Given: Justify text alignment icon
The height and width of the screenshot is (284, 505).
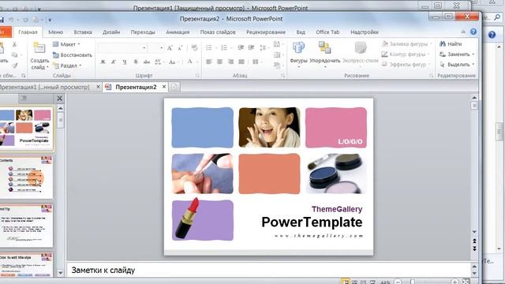Looking at the screenshot, I should [241, 62].
